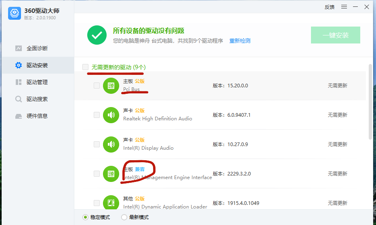The width and height of the screenshot is (376, 225).
Task: Click the 驱动搜索 magnifier icon
Action: tap(19, 99)
